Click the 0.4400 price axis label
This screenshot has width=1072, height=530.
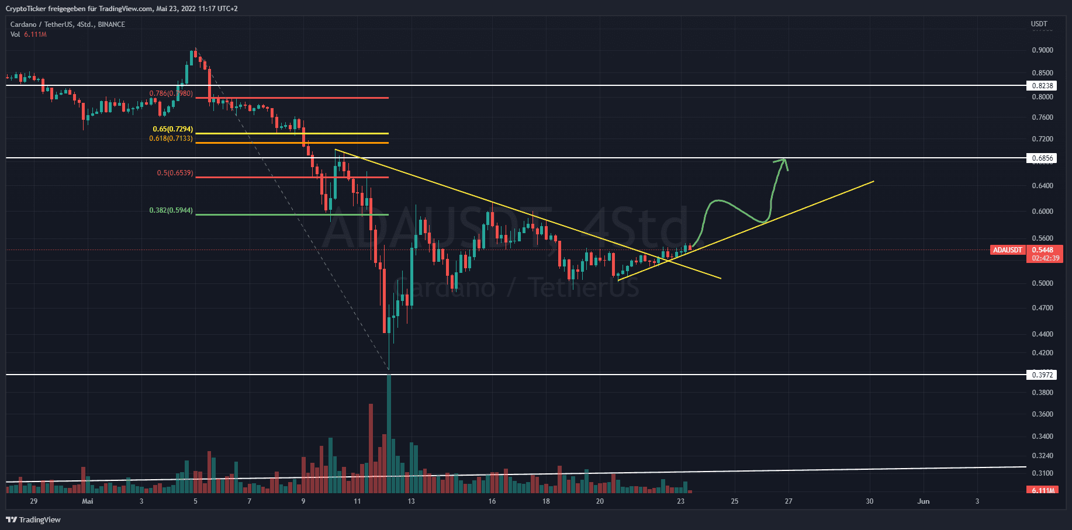pos(1042,334)
